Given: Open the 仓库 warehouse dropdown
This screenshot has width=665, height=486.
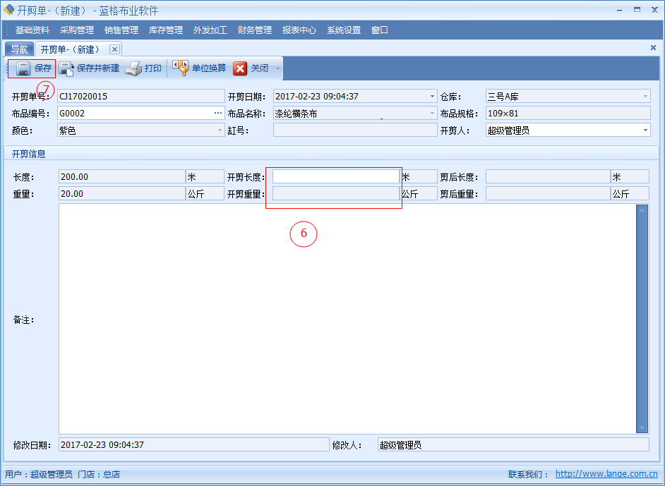Looking at the screenshot, I should point(645,97).
